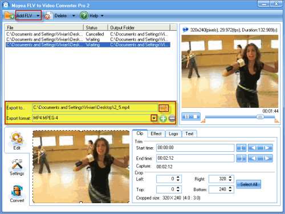Open the Help dropdown arrow
This screenshot has height=214, width=285.
102,16
